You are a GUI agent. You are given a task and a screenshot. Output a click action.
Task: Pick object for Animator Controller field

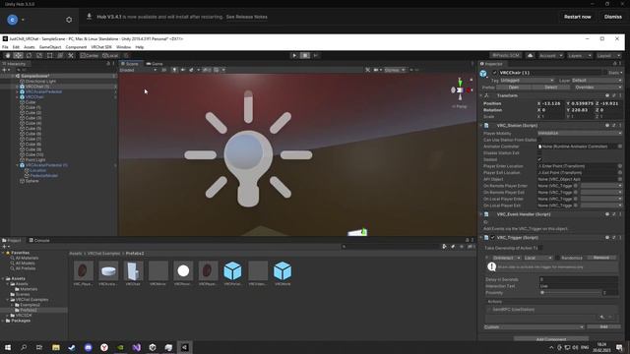(x=620, y=147)
